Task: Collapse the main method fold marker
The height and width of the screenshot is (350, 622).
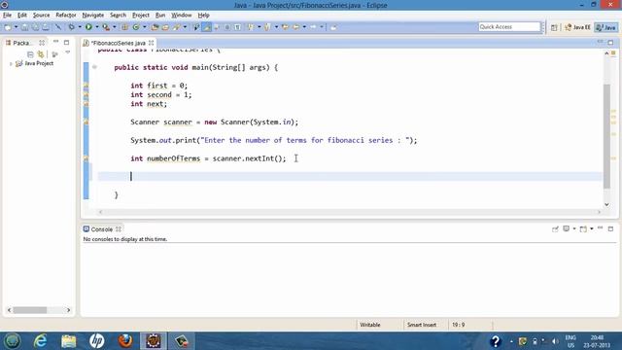Action: tap(94, 67)
